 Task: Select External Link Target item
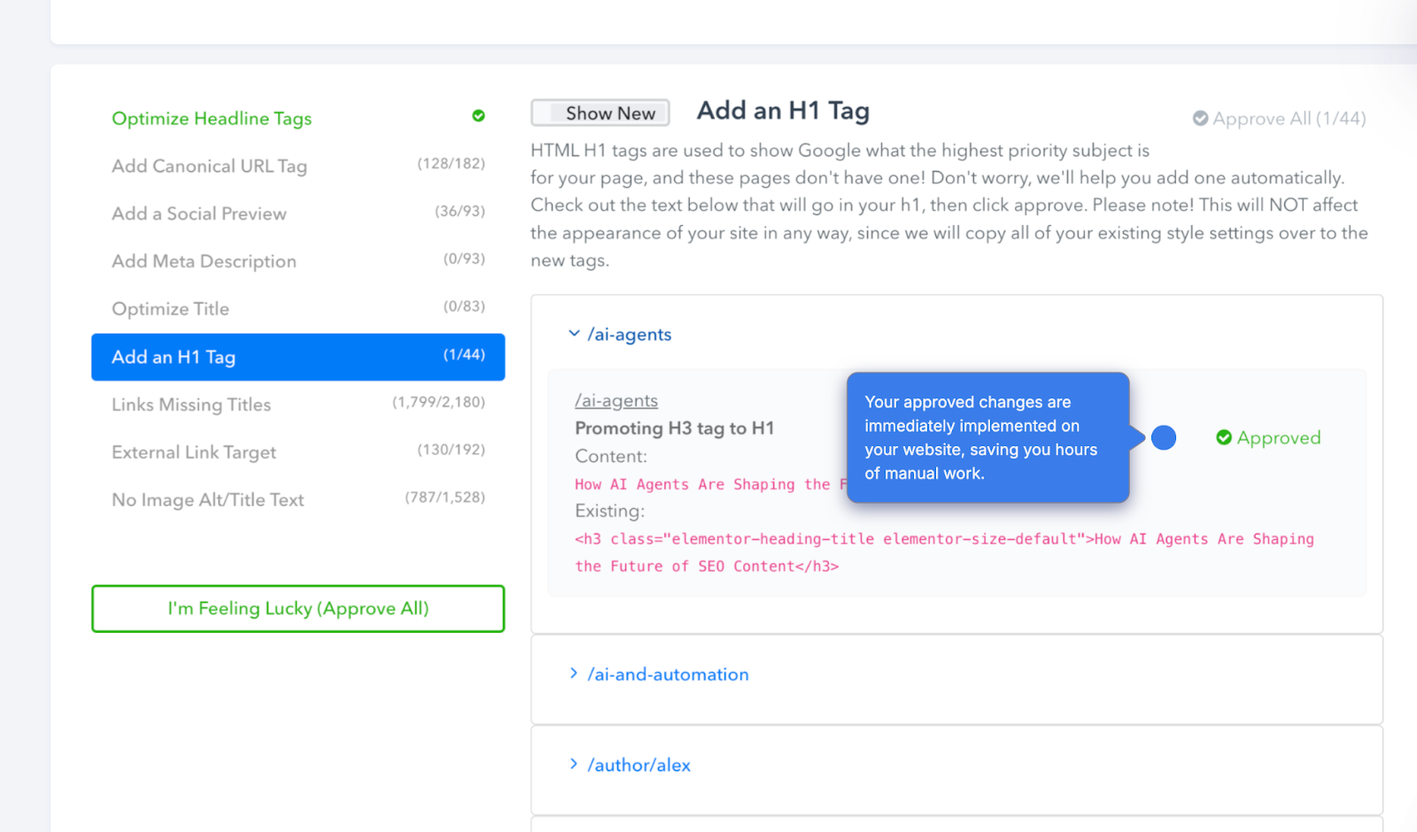pyautogui.click(x=298, y=452)
